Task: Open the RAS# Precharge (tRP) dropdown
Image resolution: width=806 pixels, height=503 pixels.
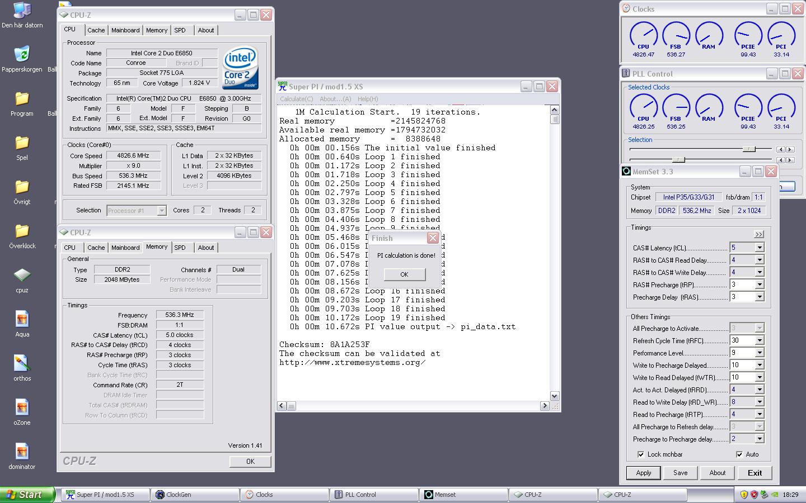Action: pos(760,284)
